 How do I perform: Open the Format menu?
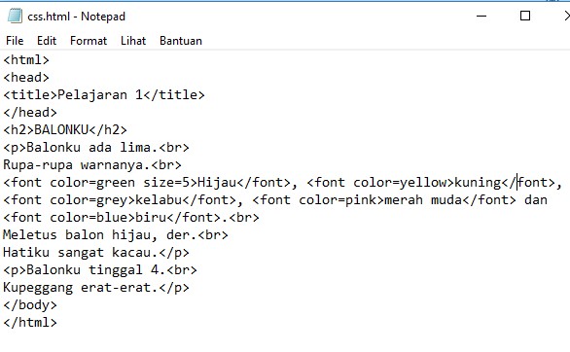click(x=89, y=41)
